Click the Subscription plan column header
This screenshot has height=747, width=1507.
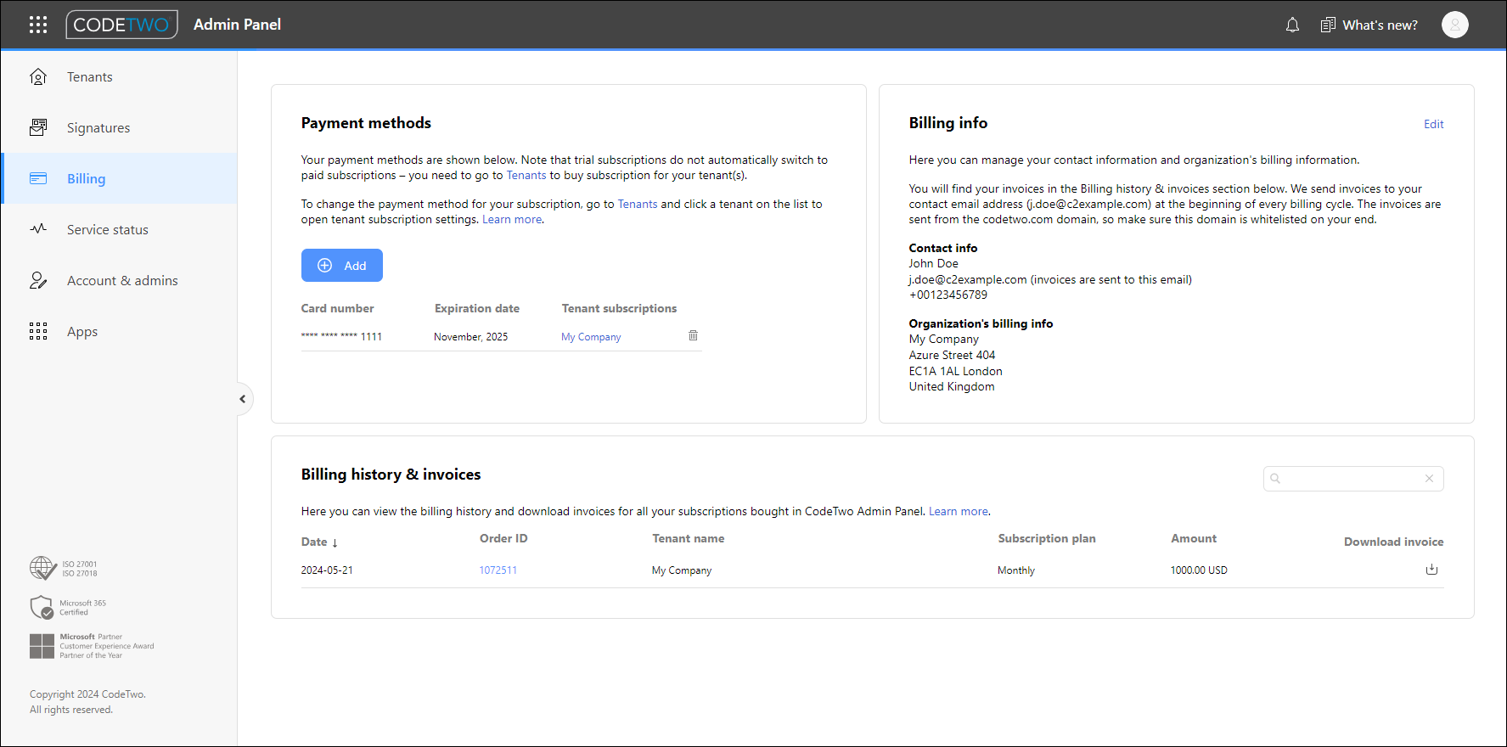coord(1047,538)
